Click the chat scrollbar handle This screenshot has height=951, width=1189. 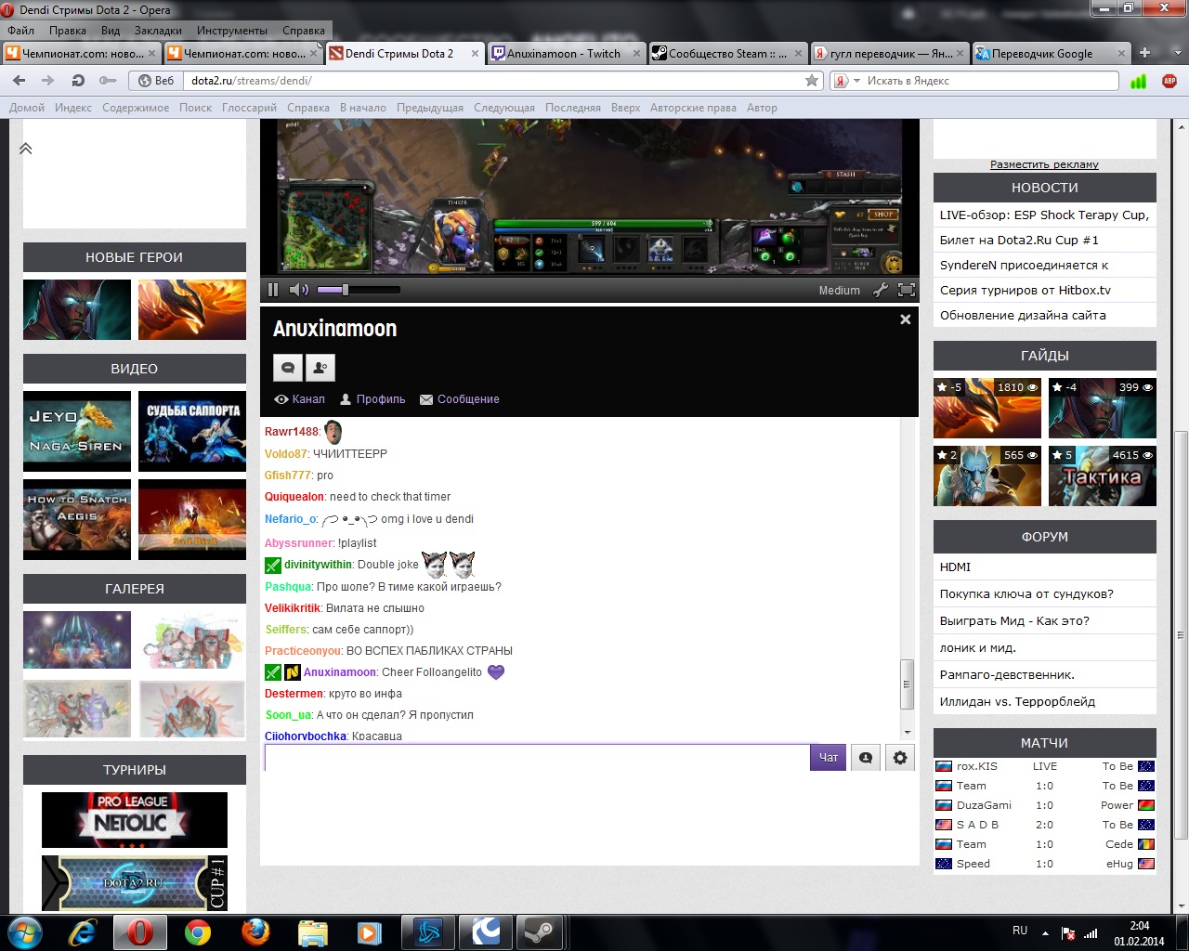point(907,684)
